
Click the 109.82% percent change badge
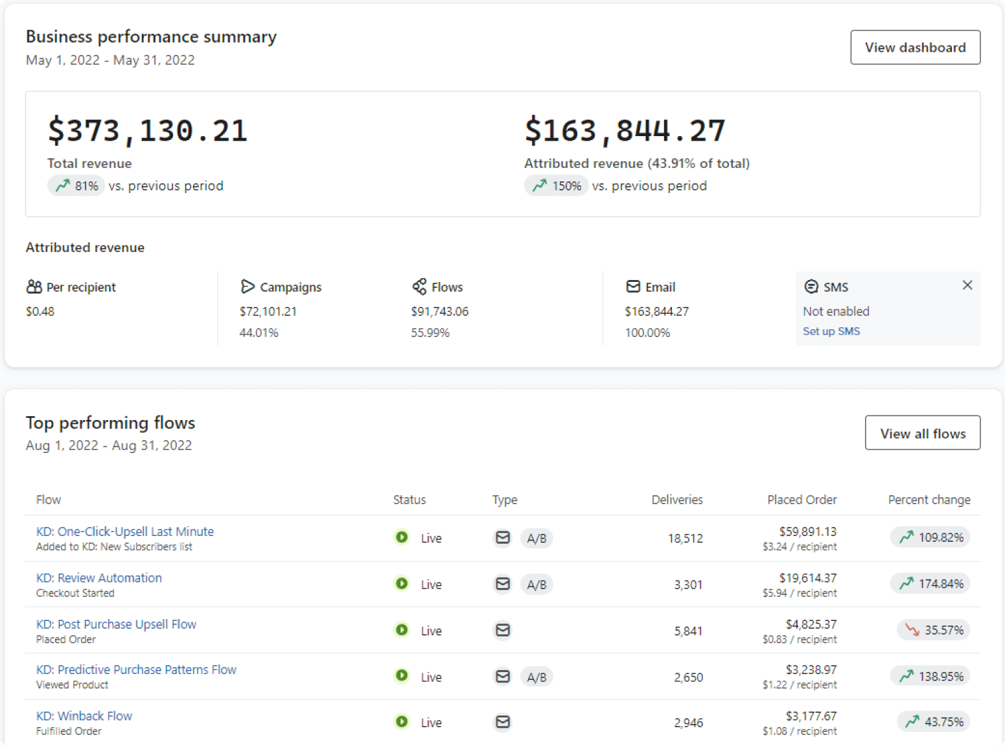tap(930, 537)
